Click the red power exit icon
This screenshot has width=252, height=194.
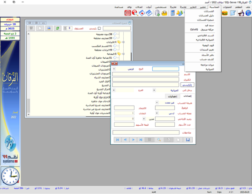[128, 13]
